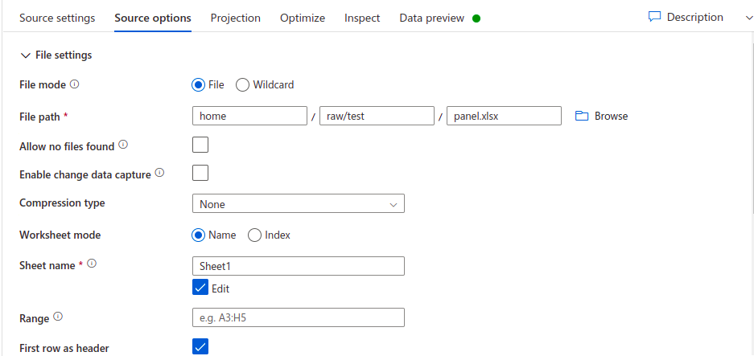Click the Enable change data capture info icon

159,173
